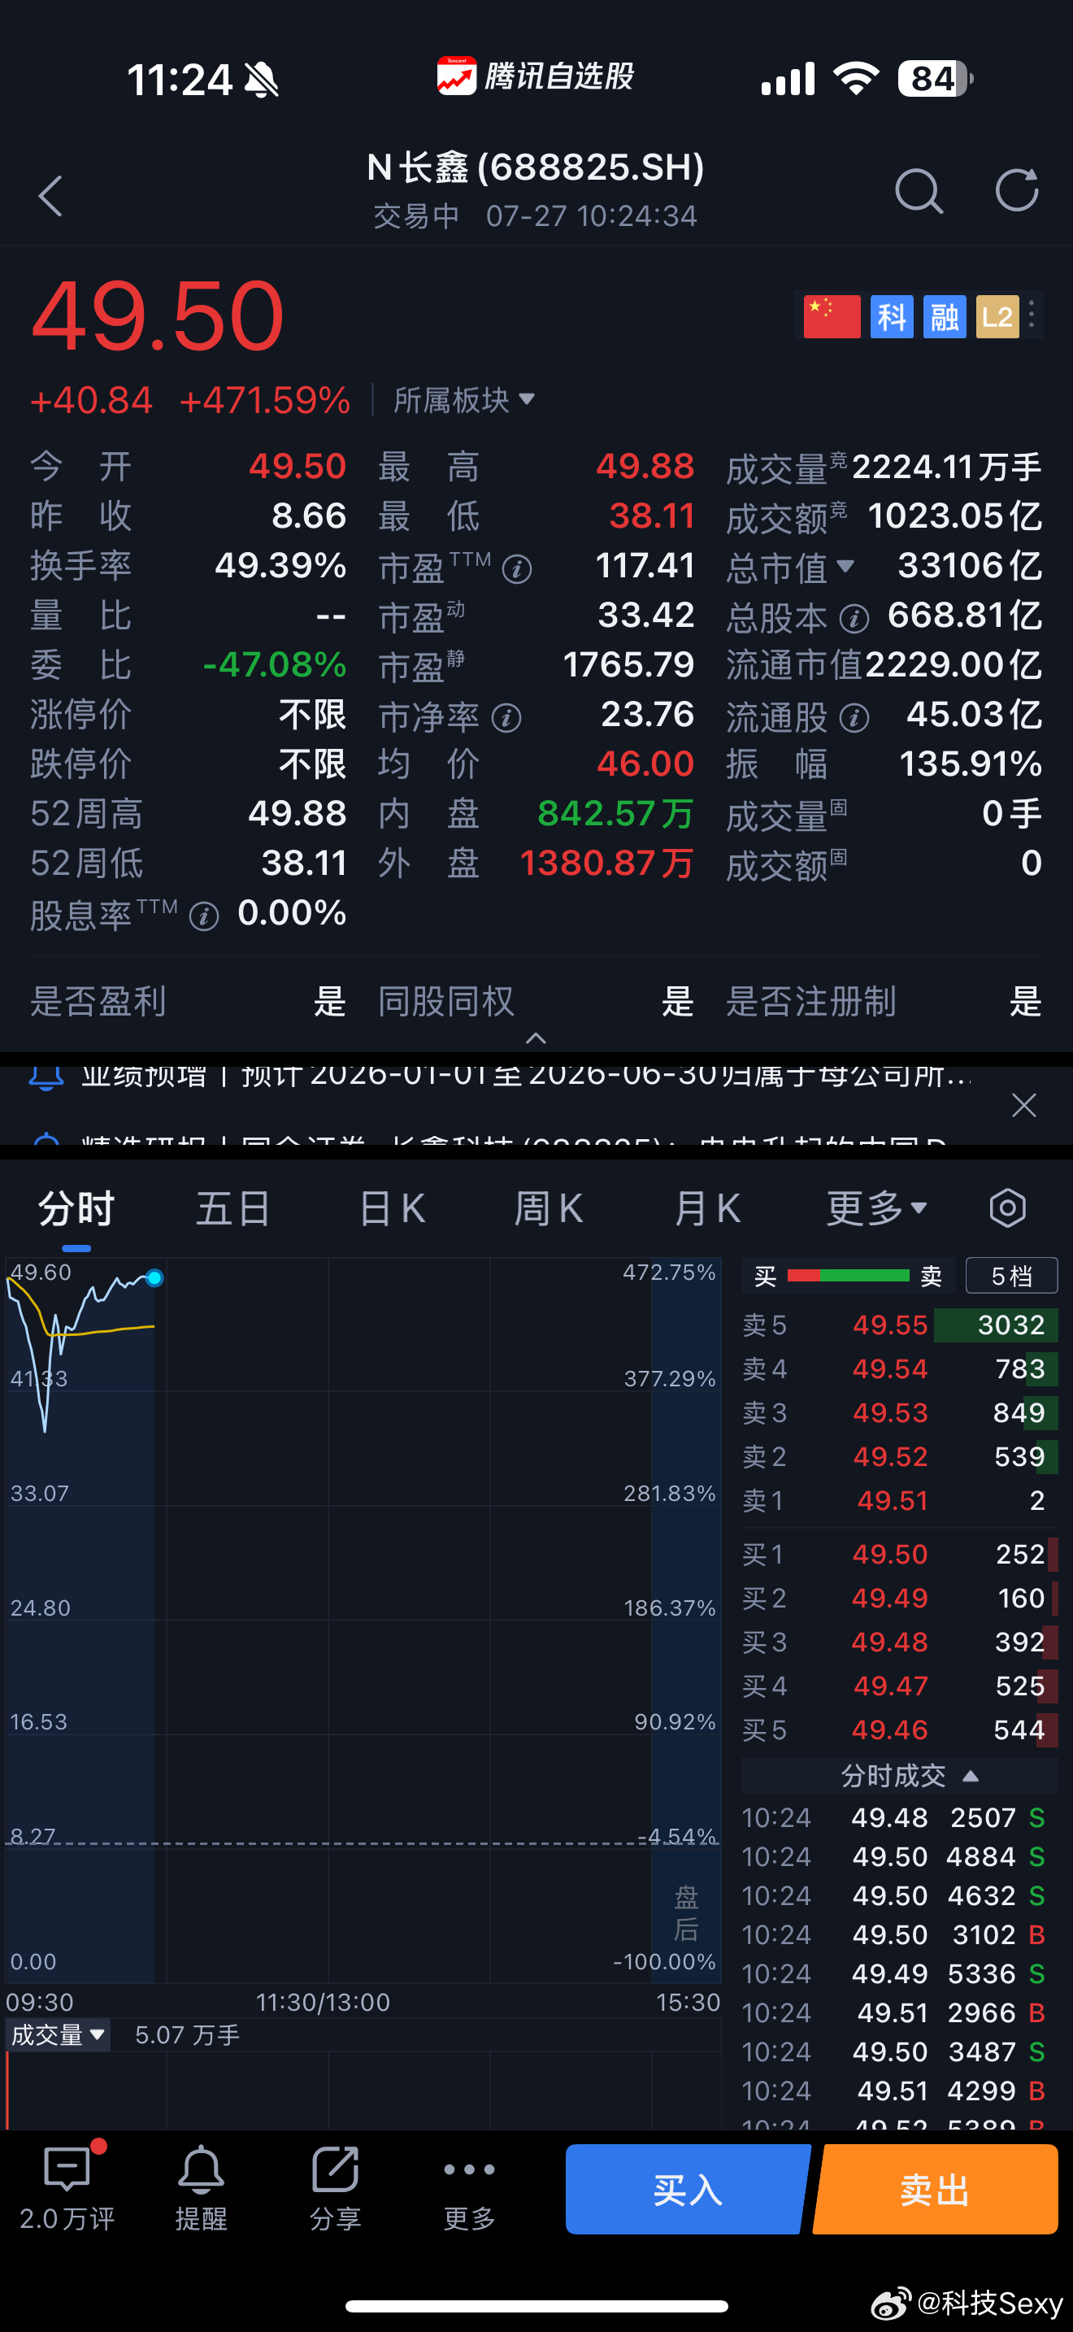Open the 成交量 indicator dropdown
Viewport: 1073px width, 2332px height.
57,2035
